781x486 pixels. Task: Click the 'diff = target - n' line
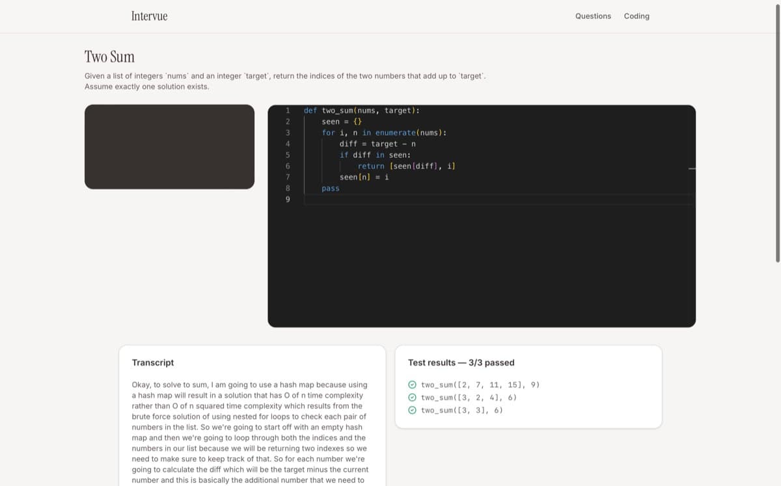point(377,144)
